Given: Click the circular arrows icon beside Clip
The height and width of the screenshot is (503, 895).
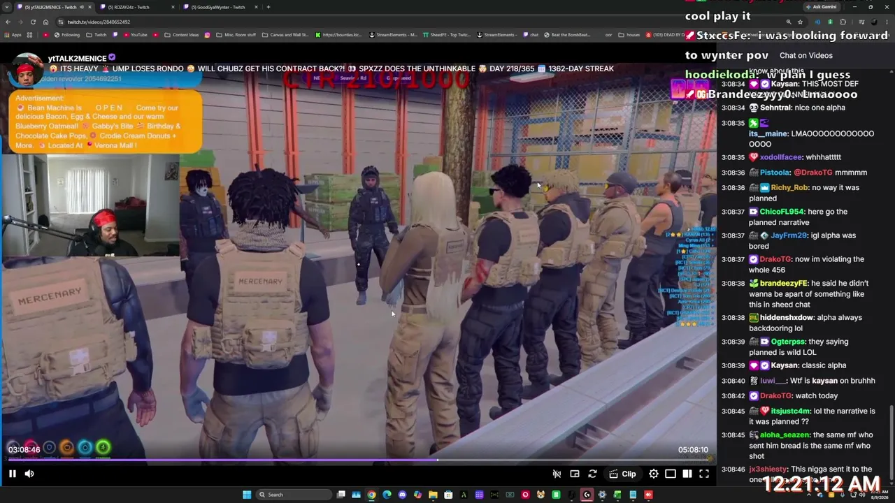Looking at the screenshot, I should tap(592, 474).
